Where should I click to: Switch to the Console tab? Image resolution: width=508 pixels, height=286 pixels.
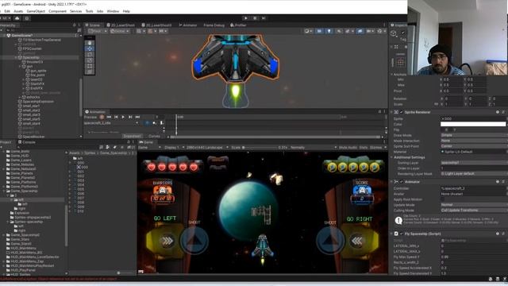[27, 142]
